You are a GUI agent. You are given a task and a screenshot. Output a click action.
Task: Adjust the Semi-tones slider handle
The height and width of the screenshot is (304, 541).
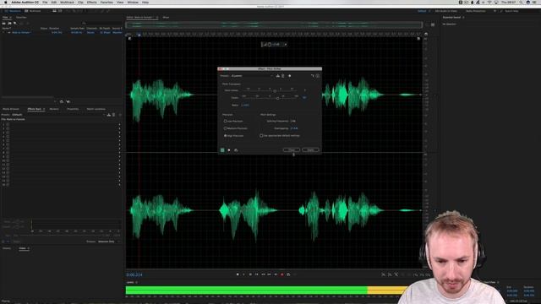tap(275, 91)
